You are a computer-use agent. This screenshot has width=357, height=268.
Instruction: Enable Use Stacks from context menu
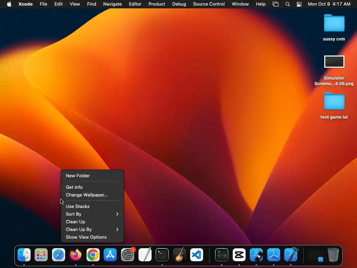(92, 206)
